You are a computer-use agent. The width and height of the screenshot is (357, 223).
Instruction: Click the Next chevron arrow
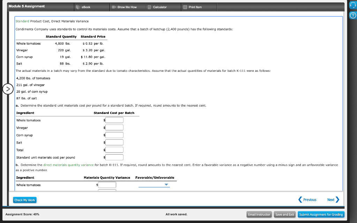[x=337, y=200]
